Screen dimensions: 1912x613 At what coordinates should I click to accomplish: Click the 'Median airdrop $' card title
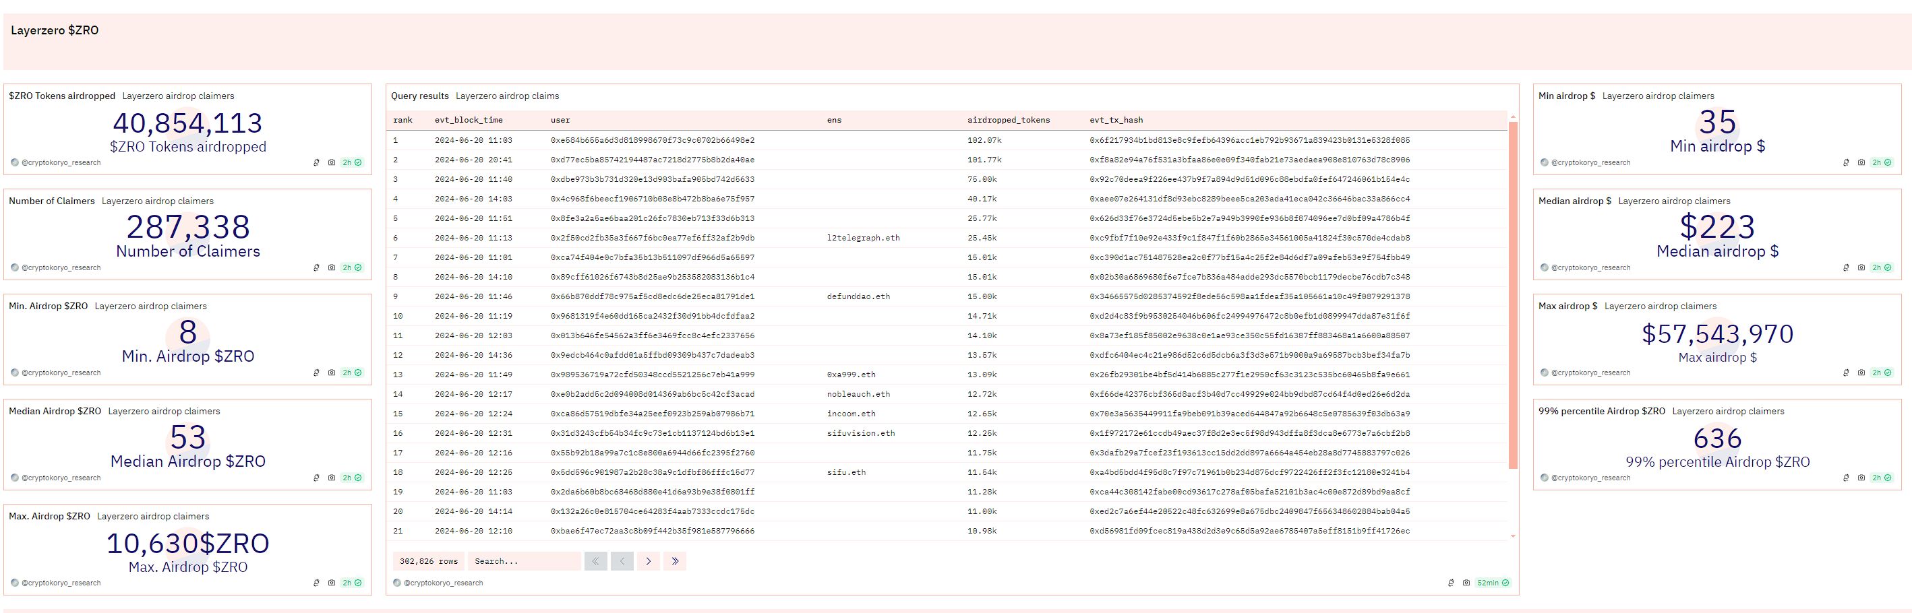click(1575, 201)
